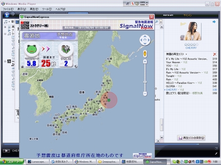Open the ファイル(F) menu
221x165 pixels.
pos(8,9)
